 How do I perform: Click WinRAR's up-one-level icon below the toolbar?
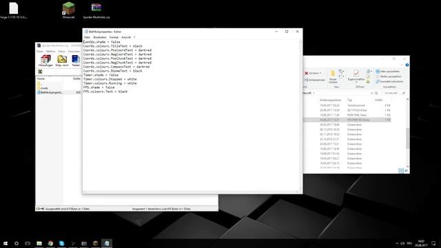pos(40,72)
